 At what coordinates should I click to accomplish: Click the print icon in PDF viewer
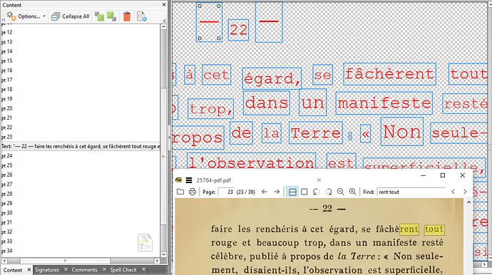click(193, 192)
